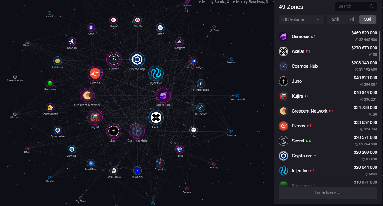Select the Osmosis node in the map
The height and width of the screenshot is (206, 383).
(x=163, y=96)
